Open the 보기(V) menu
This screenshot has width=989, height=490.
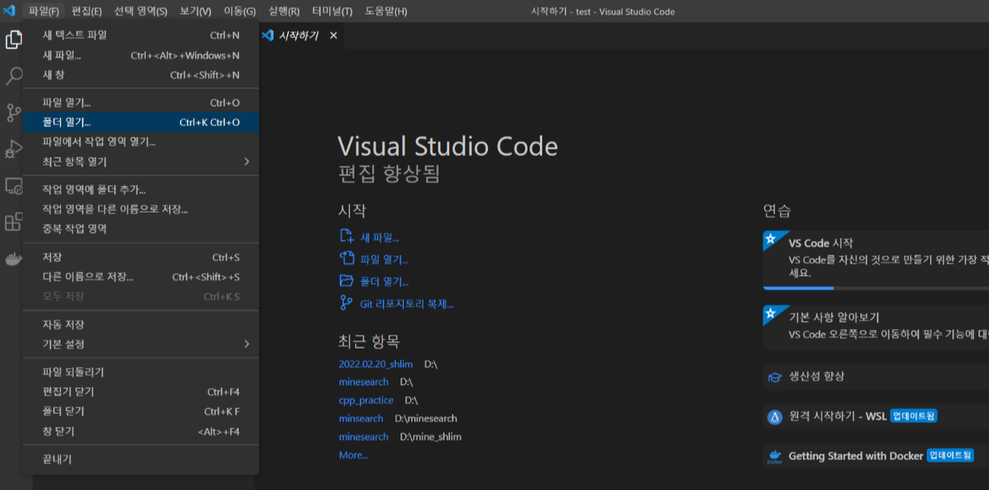coord(195,11)
